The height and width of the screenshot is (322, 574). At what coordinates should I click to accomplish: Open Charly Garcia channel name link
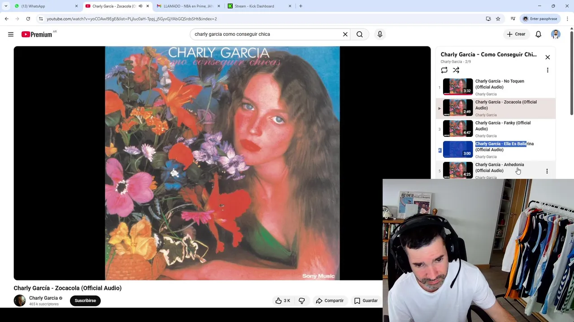coord(43,298)
